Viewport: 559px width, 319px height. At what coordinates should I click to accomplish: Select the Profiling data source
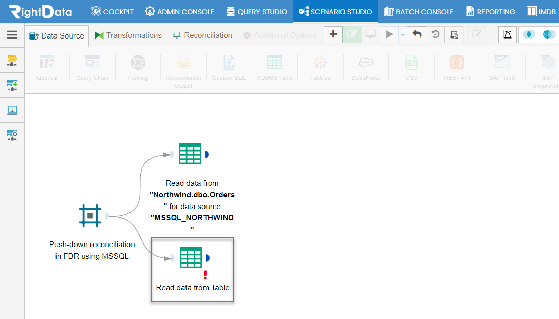(138, 68)
